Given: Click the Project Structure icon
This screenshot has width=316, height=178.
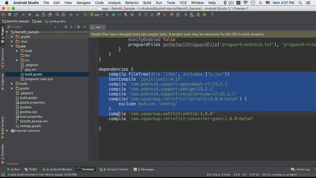Looking at the screenshot, I should point(178,15).
